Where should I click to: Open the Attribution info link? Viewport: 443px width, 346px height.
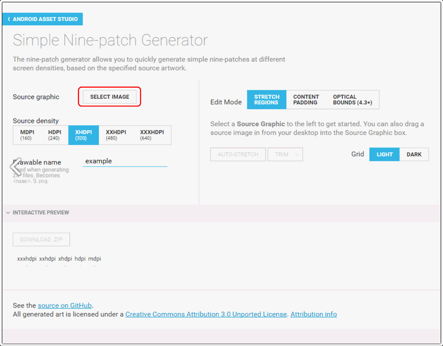pos(313,314)
